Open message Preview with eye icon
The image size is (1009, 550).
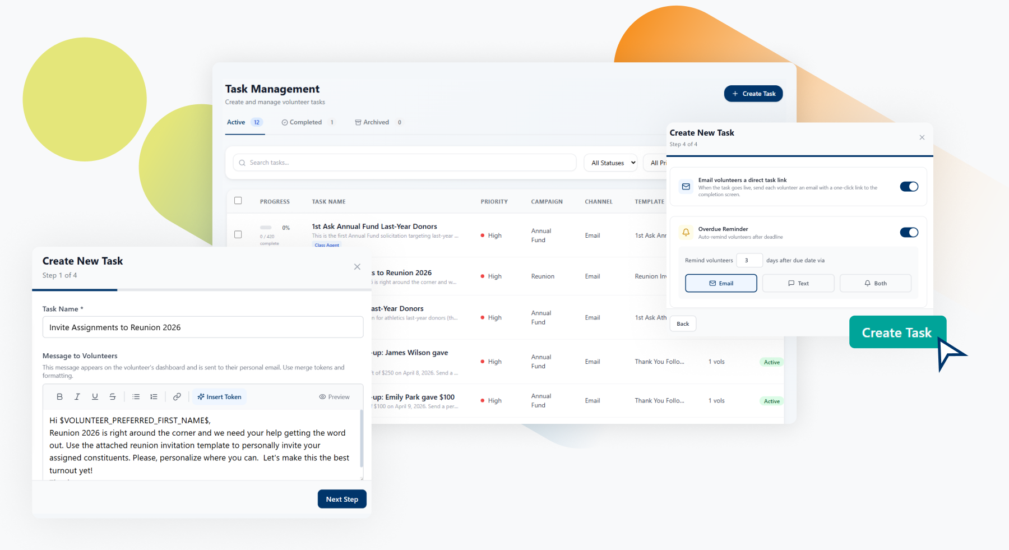[334, 397]
